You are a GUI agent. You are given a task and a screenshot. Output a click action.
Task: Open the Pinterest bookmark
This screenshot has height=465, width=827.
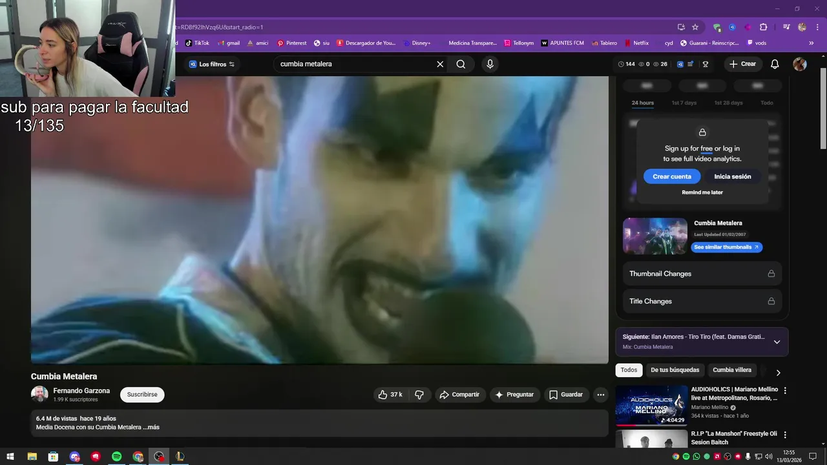tap(292, 43)
